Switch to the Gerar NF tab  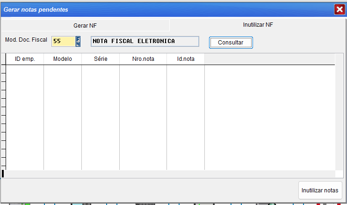[85, 25]
